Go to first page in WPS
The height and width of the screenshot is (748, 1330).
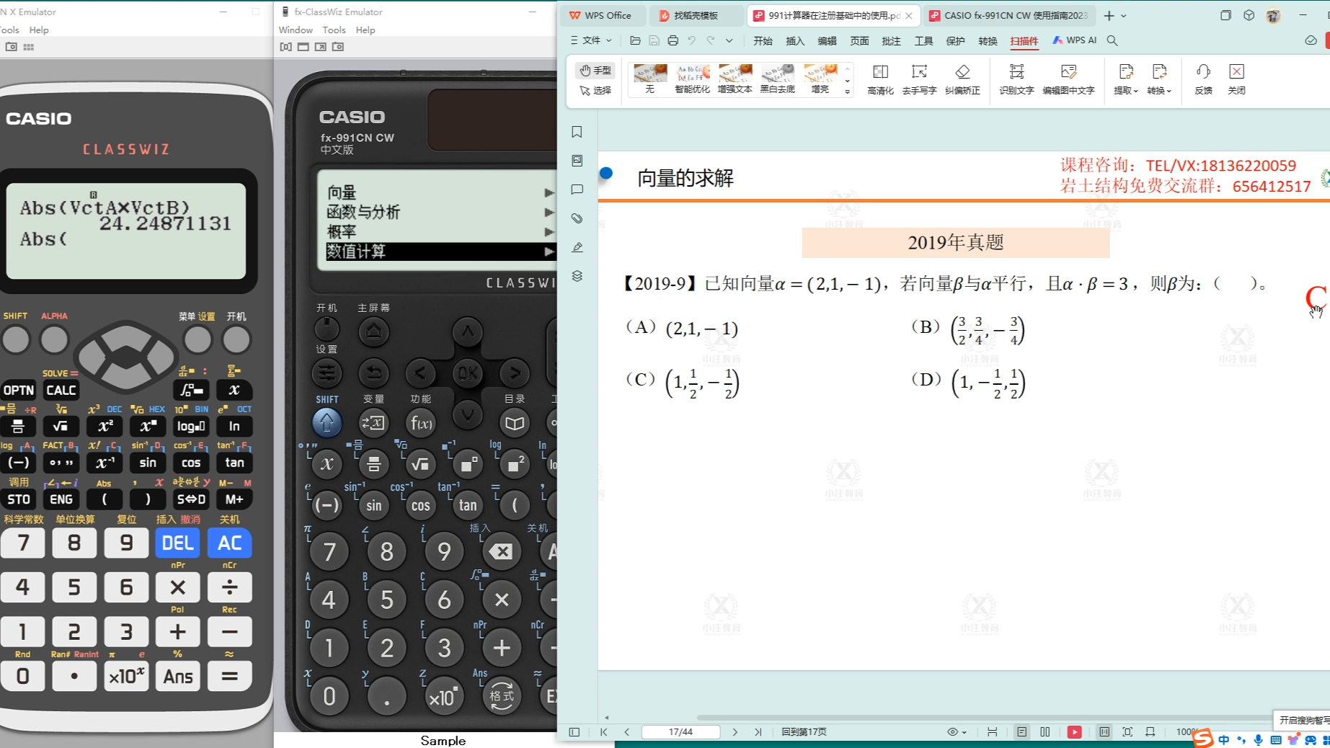click(603, 731)
